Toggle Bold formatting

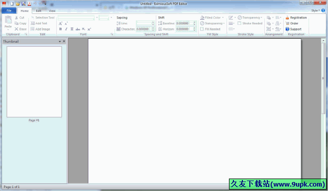[60, 29]
